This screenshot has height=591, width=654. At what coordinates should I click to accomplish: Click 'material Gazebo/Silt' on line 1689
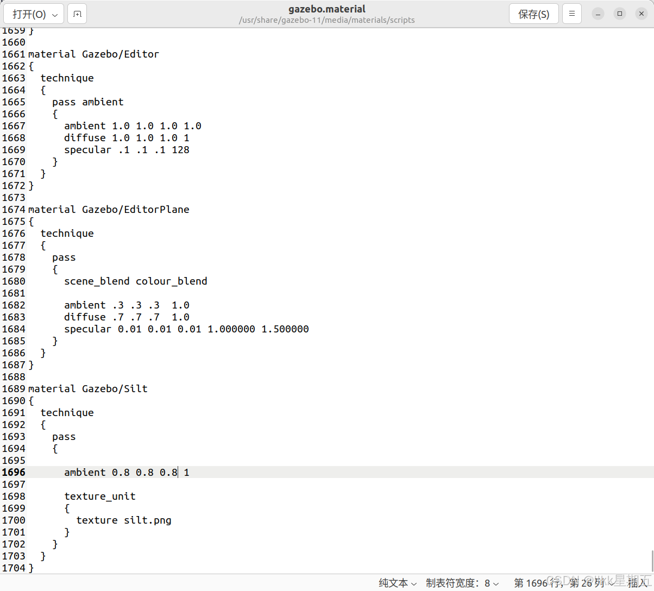(88, 389)
